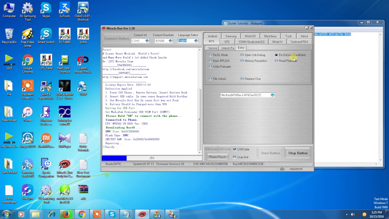Launch the flash_tool shortcut icon

(x=64, y=64)
